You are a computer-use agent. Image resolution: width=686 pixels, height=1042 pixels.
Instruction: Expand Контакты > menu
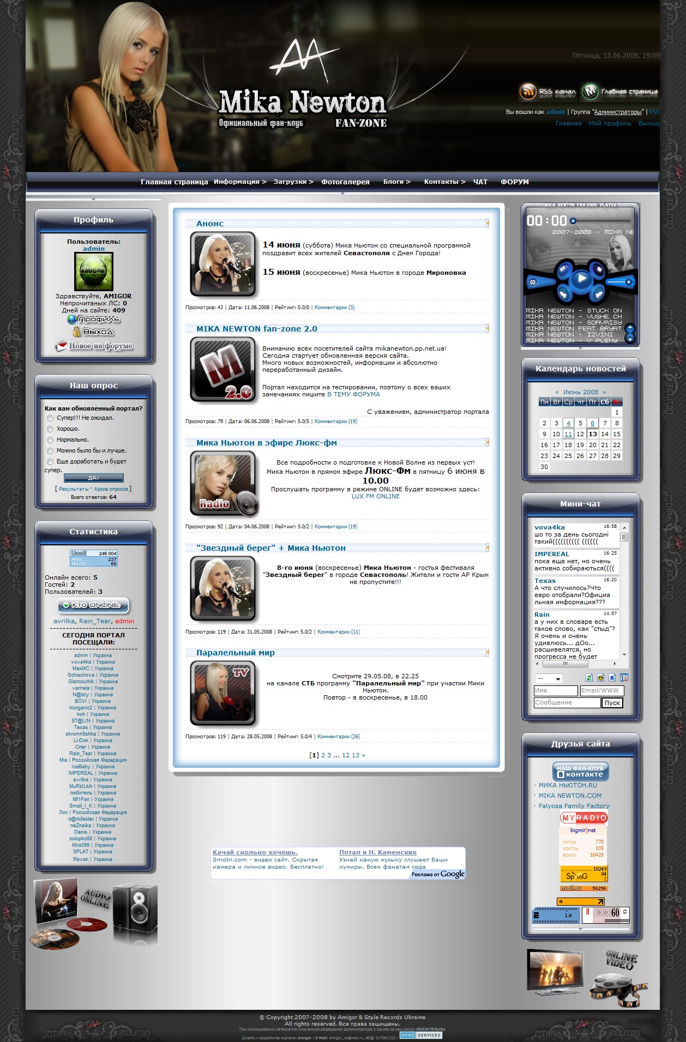click(444, 182)
